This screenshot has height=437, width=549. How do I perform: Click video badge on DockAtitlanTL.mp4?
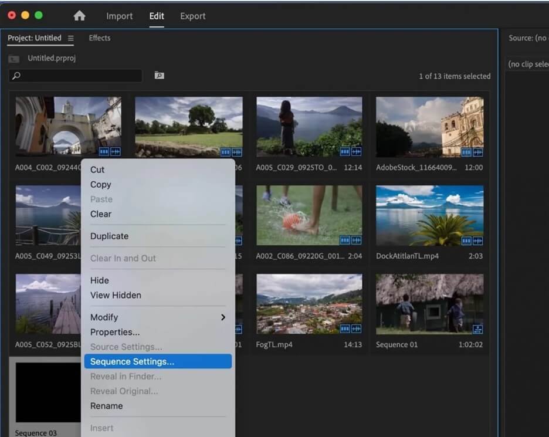[x=466, y=241]
